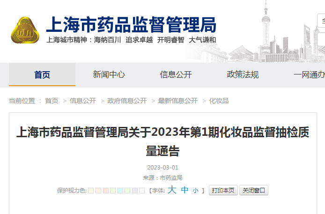Set font size to 小 (small)
Screen dimensions: 325x214
click(x=195, y=191)
